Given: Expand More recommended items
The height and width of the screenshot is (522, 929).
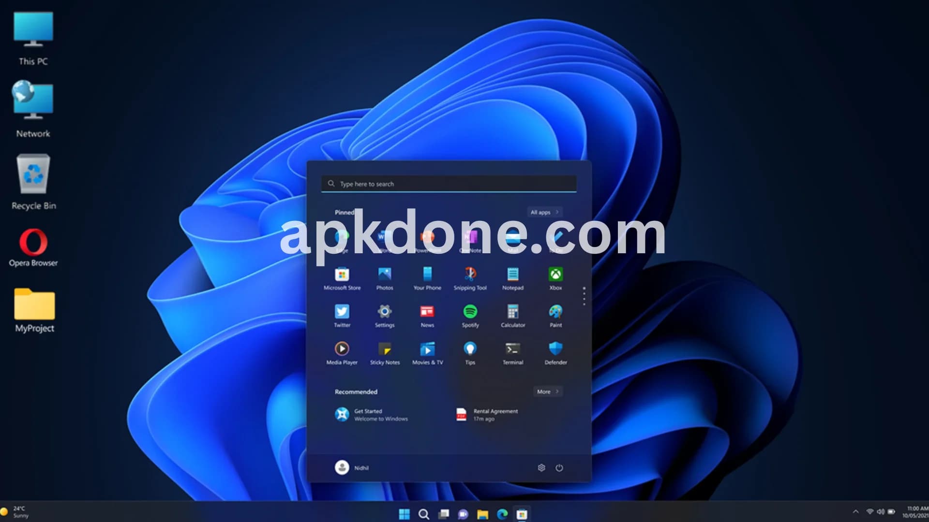Looking at the screenshot, I should click(x=548, y=391).
